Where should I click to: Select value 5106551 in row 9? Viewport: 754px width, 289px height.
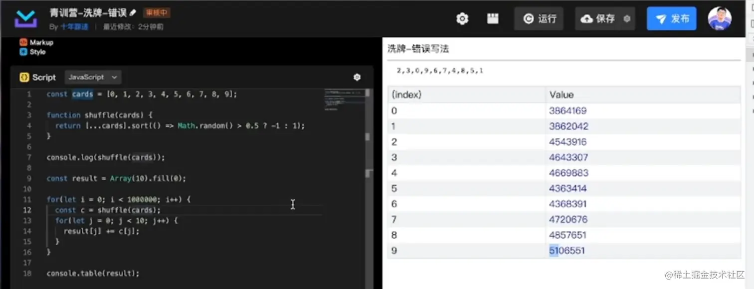click(567, 251)
